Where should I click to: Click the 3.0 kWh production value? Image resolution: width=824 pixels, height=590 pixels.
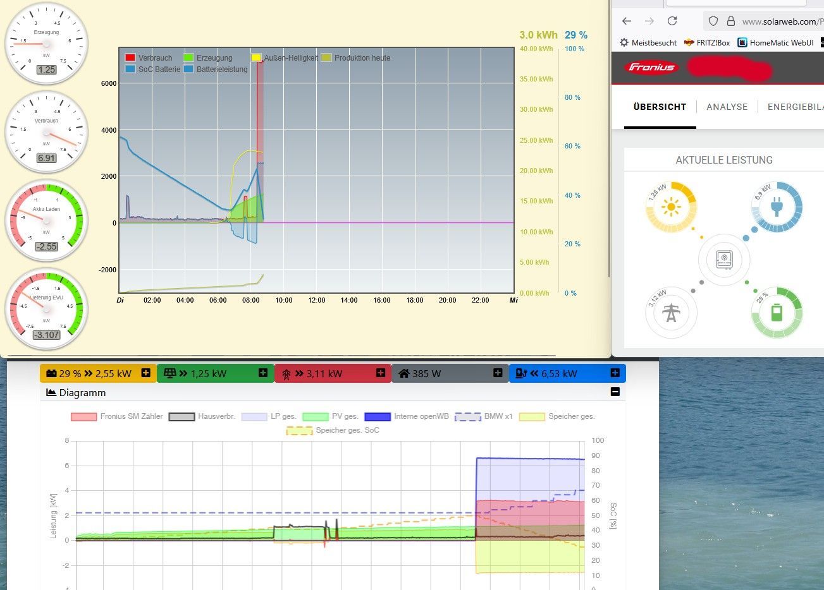coord(538,35)
